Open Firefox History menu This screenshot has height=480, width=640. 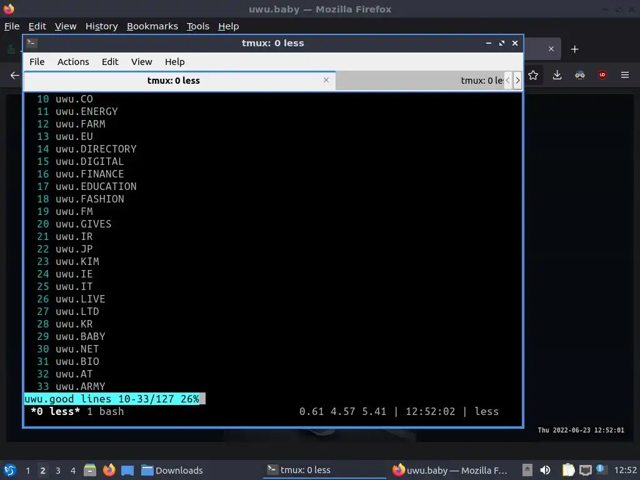pos(102,26)
